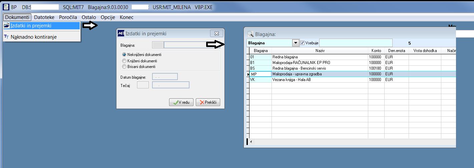Confirm with the V redu button
The height and width of the screenshot is (168, 474).
[x=181, y=102]
